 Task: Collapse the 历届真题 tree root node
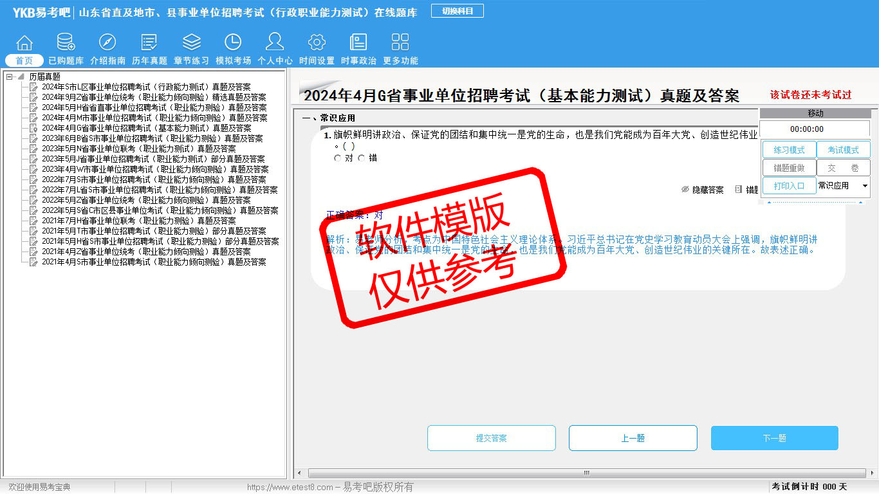tap(10, 77)
